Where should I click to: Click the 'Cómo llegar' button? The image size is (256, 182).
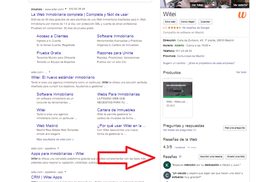pyautogui.click(x=188, y=22)
